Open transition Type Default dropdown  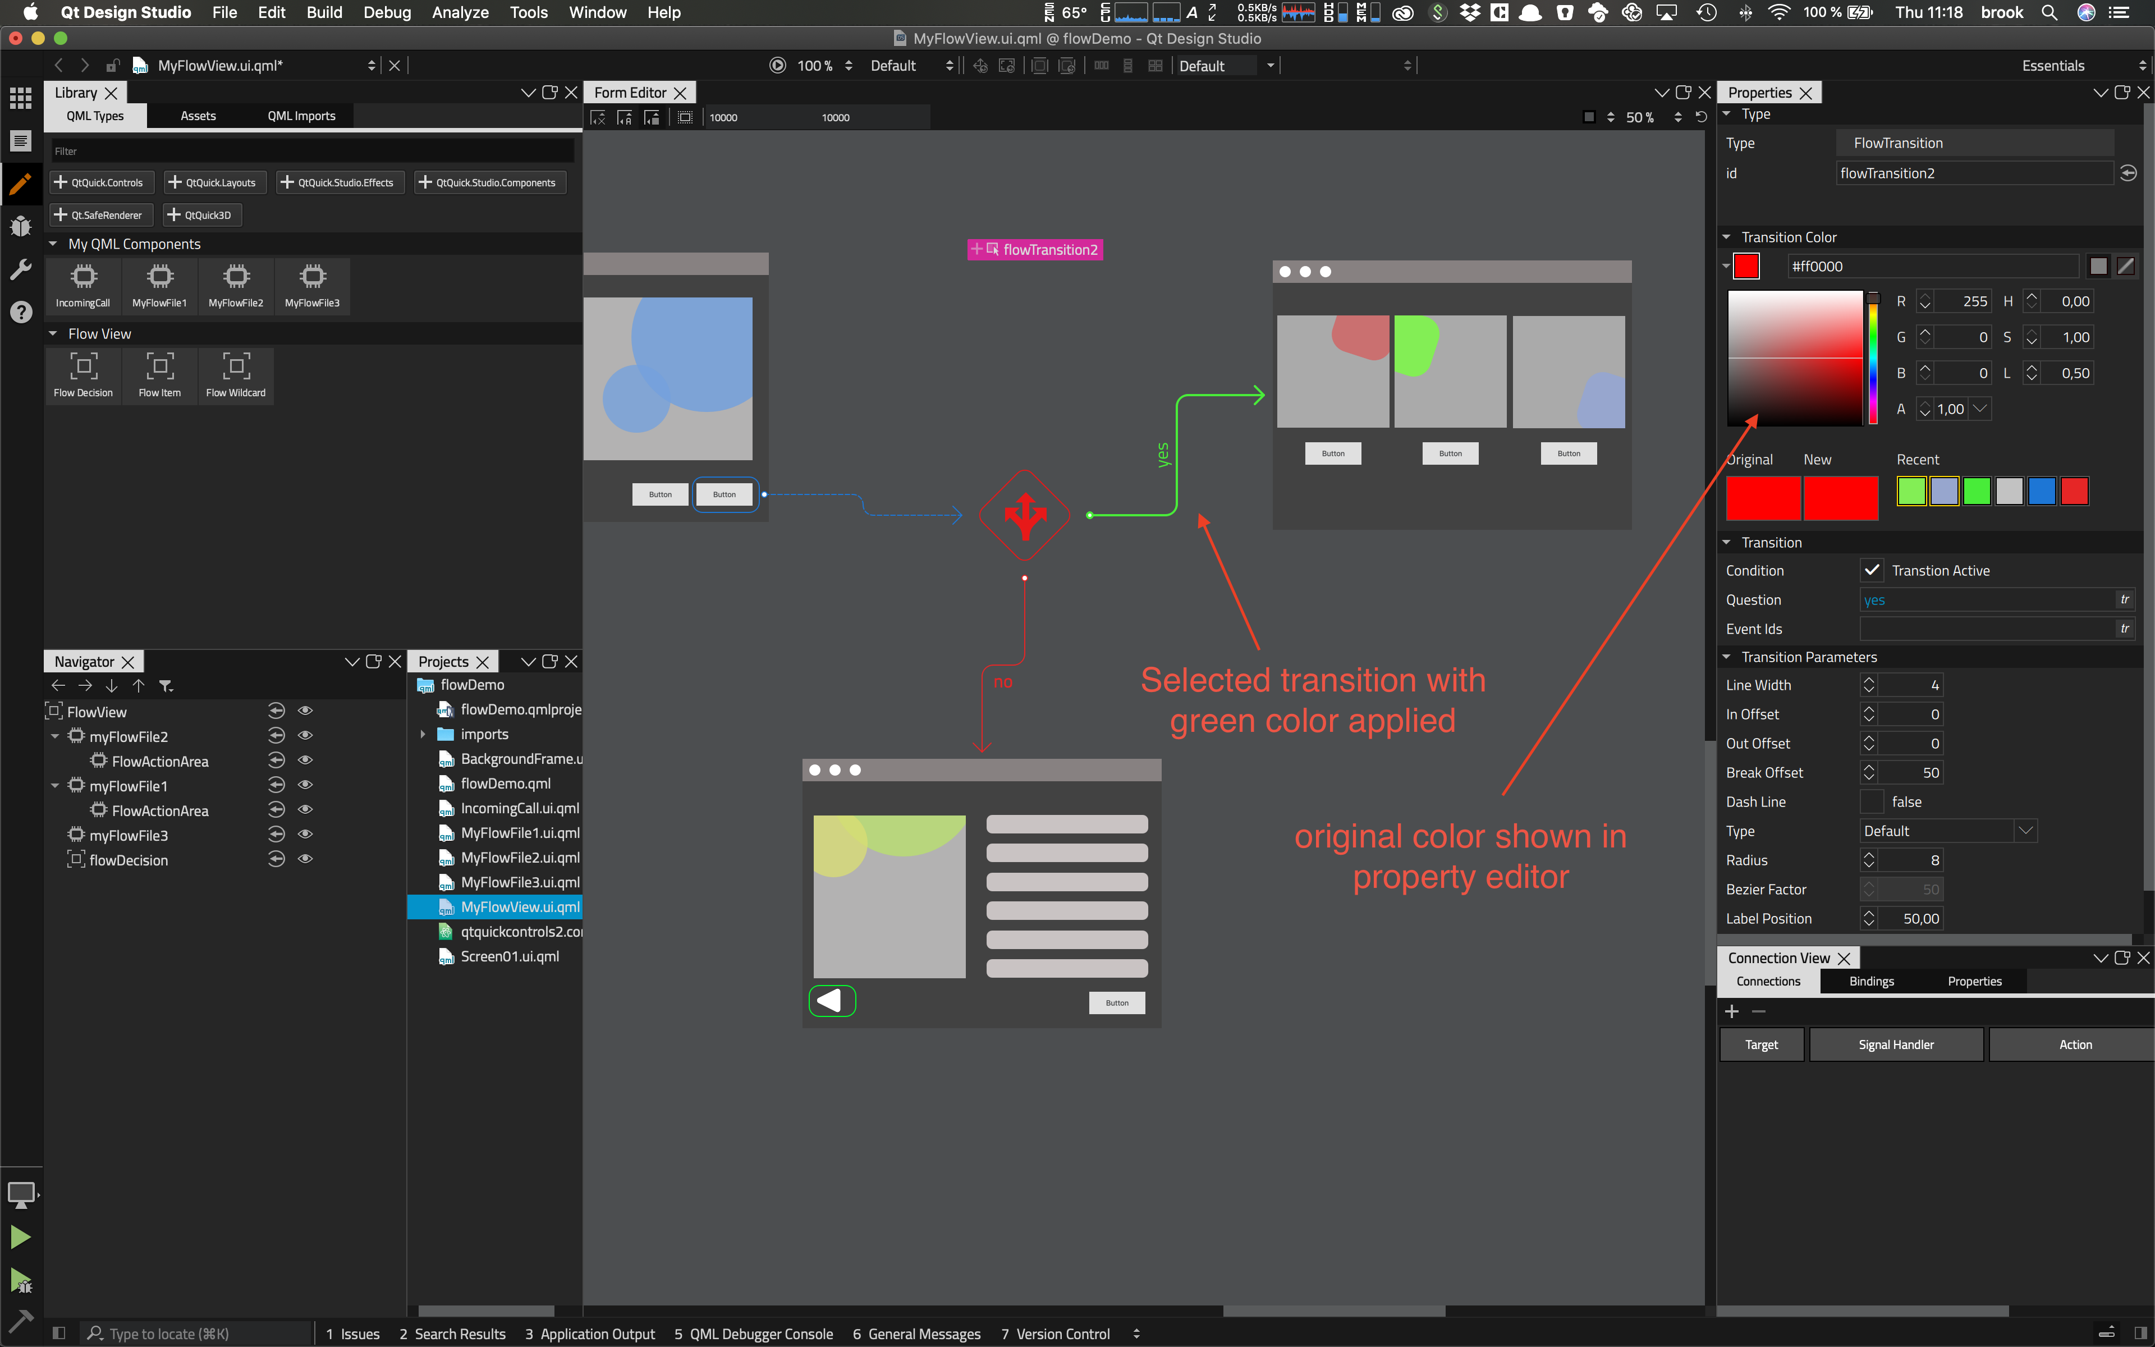coord(1947,831)
